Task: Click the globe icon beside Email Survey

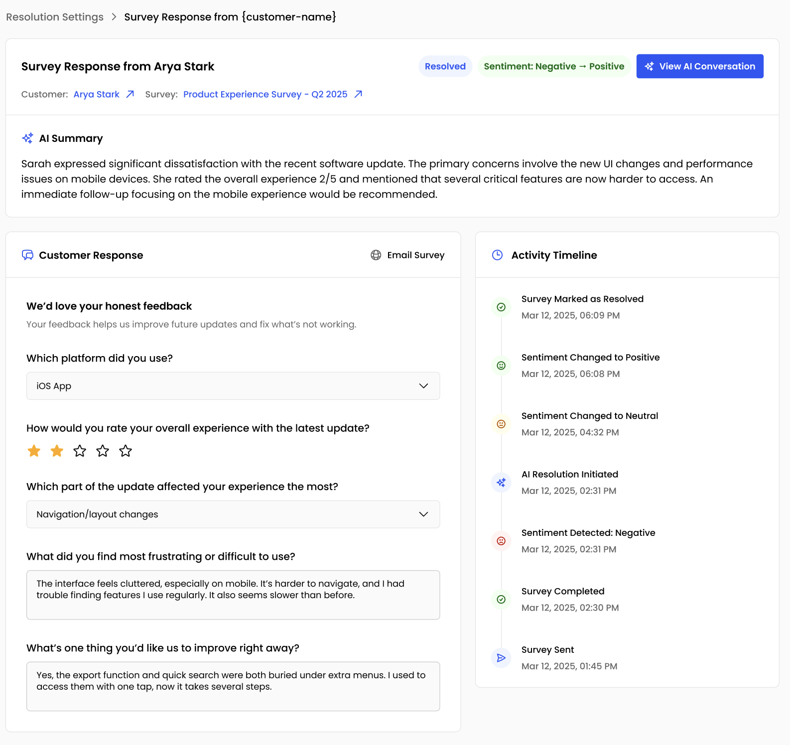Action: pyautogui.click(x=375, y=254)
